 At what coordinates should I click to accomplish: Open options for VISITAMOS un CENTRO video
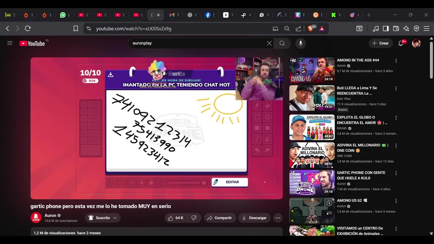396,229
